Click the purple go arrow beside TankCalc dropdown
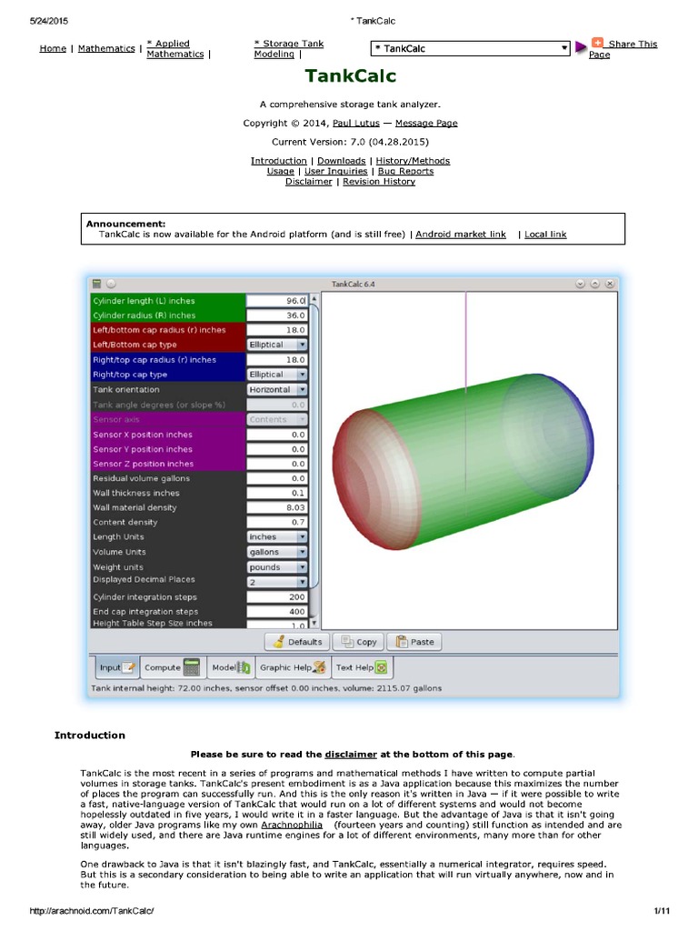Screen dimensions: 698x931 [x=581, y=47]
